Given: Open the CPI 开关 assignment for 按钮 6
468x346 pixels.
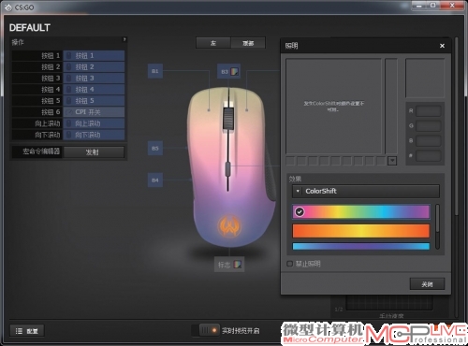Looking at the screenshot, I should [x=94, y=112].
